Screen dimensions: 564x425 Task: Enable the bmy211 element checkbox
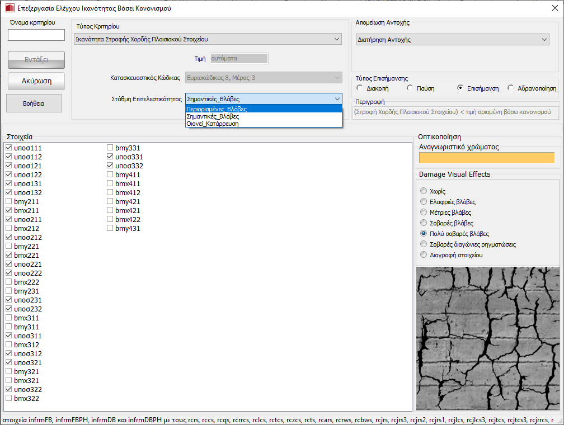point(8,202)
